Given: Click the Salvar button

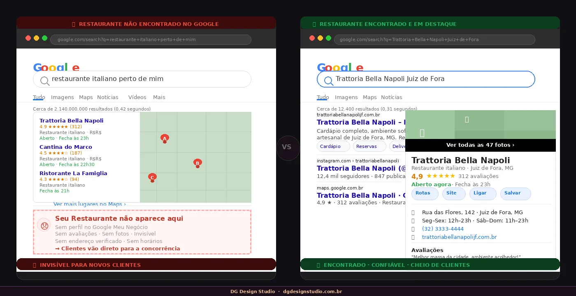Looking at the screenshot, I should tap(516, 194).
